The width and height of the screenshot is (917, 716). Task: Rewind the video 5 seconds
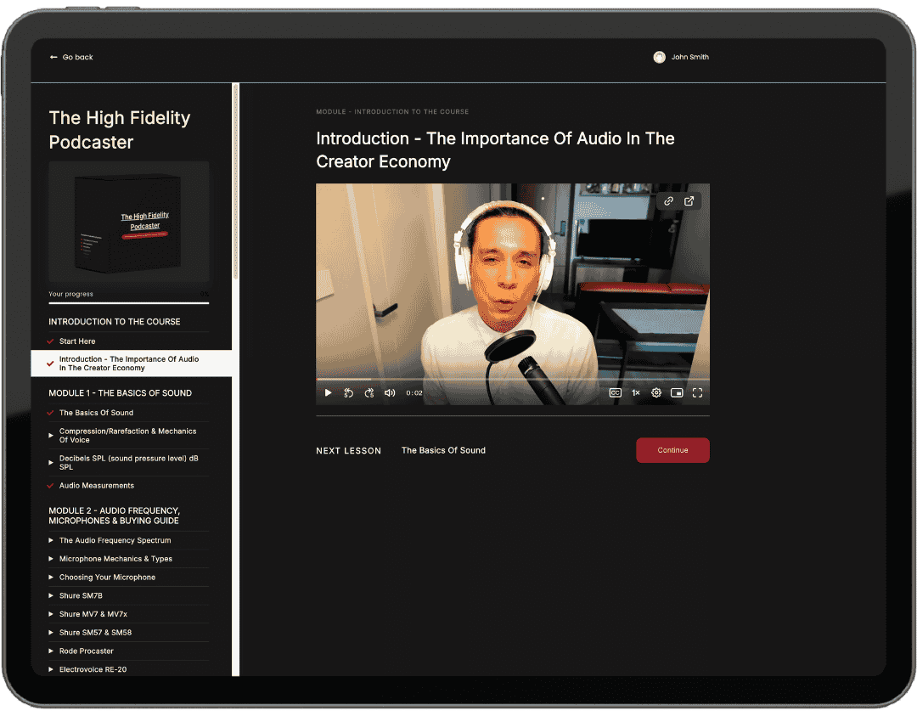tap(348, 393)
